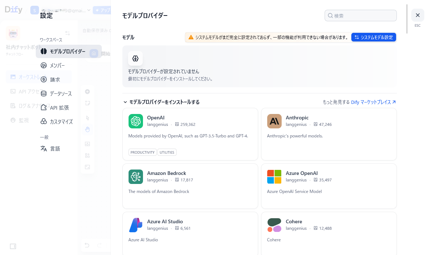Click the OpenAI install count 259,362
This screenshot has width=438, height=255.
point(188,124)
